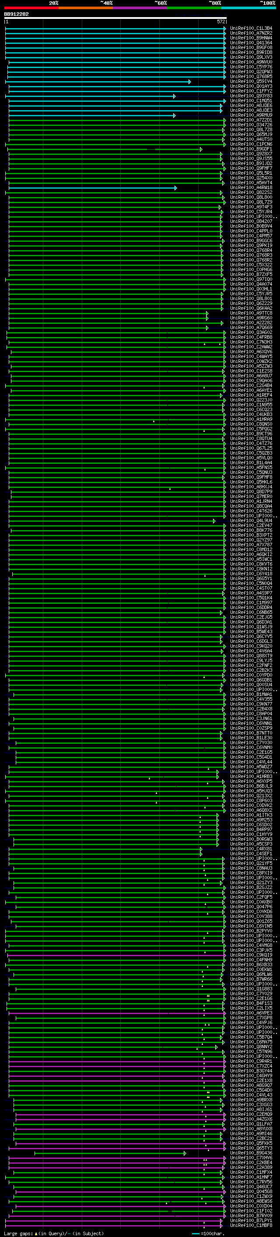Select hit UniRef100_Q9LXV3
The image size is (280, 1237).
point(251,57)
